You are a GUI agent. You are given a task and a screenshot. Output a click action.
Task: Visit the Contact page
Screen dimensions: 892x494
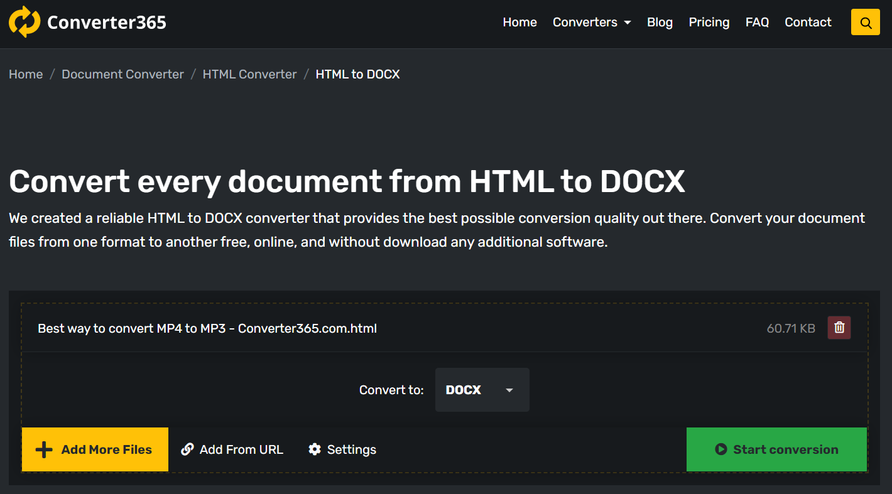[808, 23]
